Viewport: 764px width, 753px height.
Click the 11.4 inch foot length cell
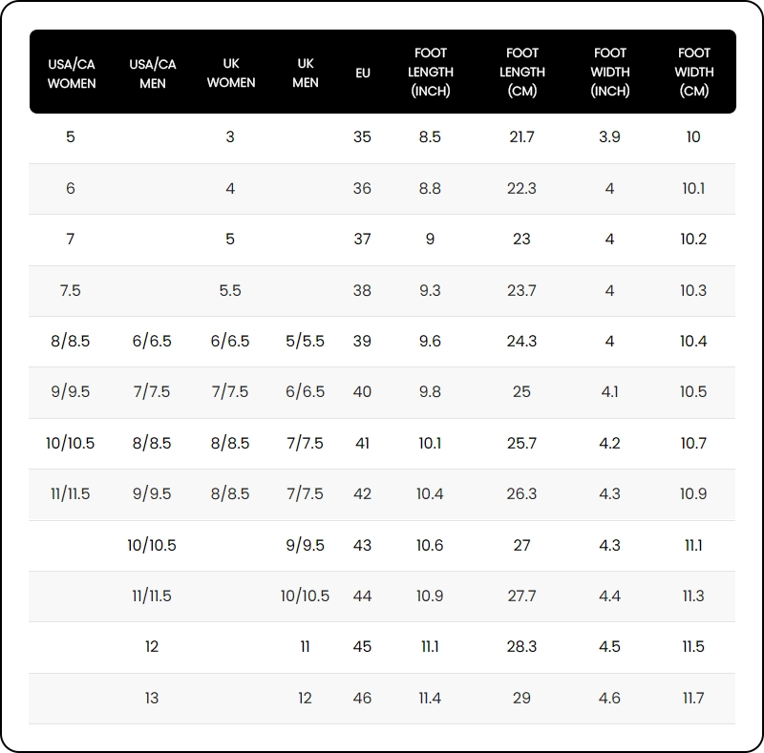click(430, 699)
